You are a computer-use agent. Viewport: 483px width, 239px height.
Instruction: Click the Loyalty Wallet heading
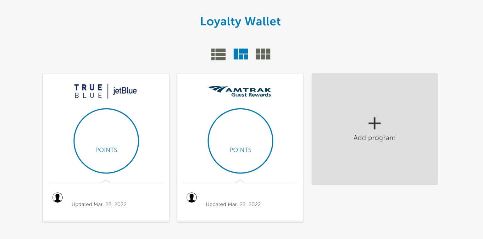point(240,21)
